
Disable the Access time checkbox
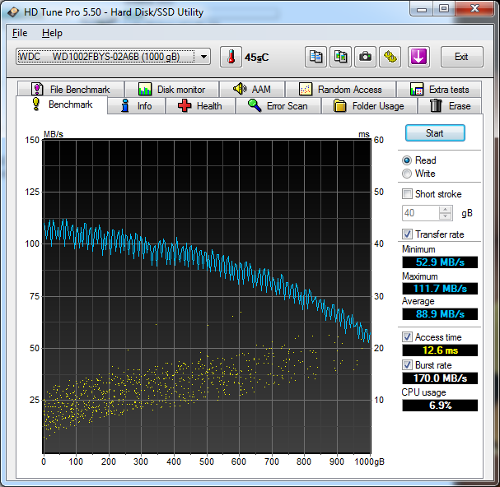(407, 337)
